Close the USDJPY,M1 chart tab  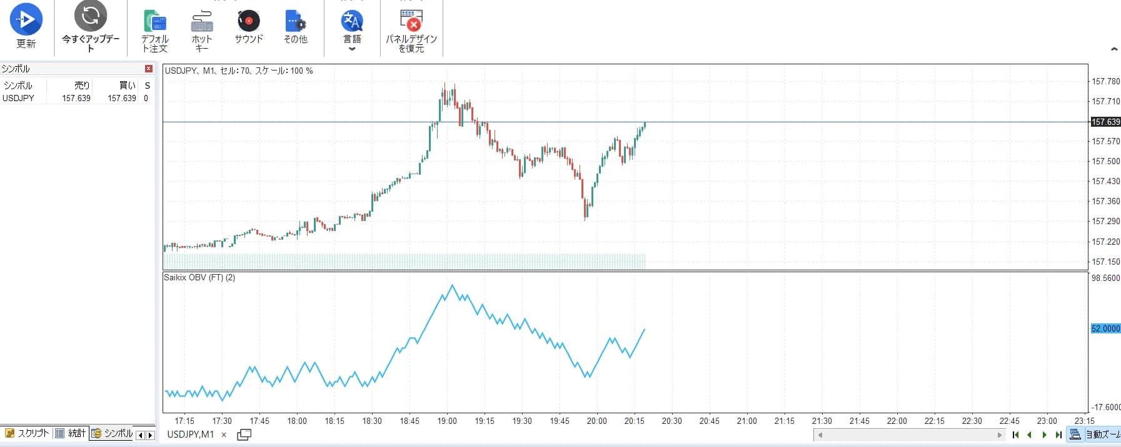(224, 435)
